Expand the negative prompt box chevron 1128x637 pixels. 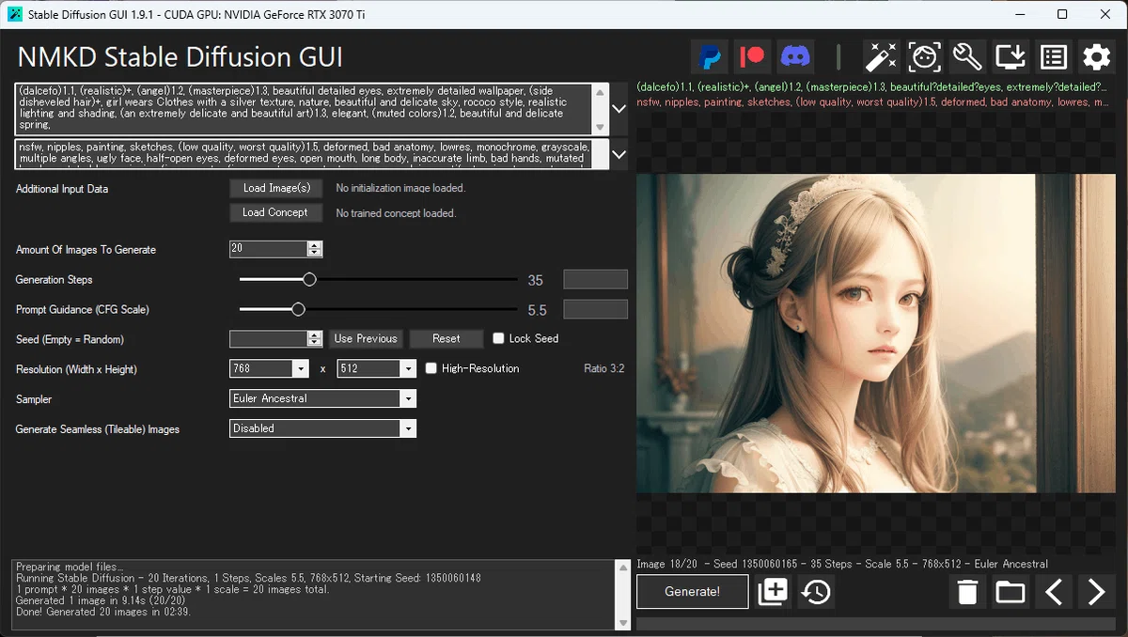point(619,153)
